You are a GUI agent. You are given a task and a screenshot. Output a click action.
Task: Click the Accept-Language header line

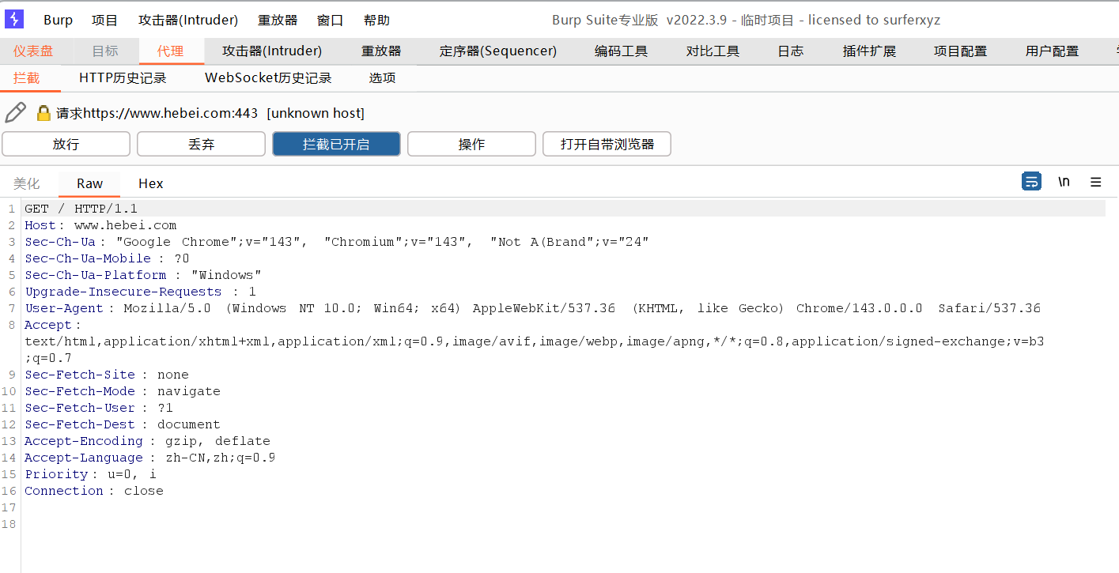150,458
